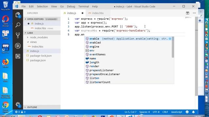Choose the prependOnceListener suggestion
The image size is (209, 117).
[128, 74]
